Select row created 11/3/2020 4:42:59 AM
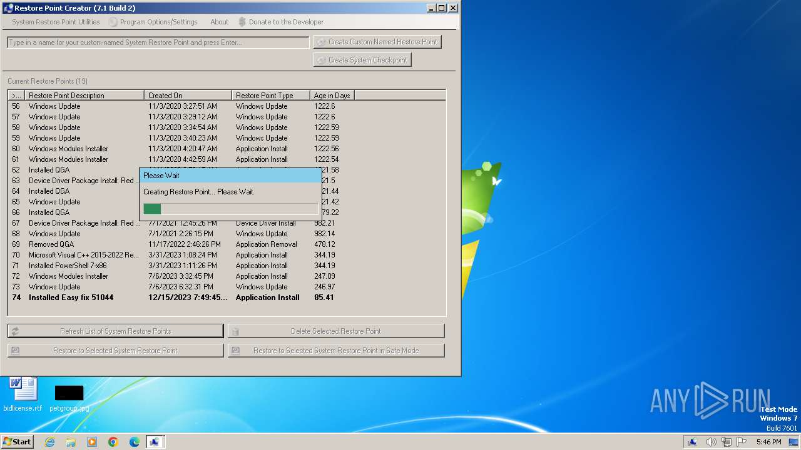801x450 pixels. [227, 159]
